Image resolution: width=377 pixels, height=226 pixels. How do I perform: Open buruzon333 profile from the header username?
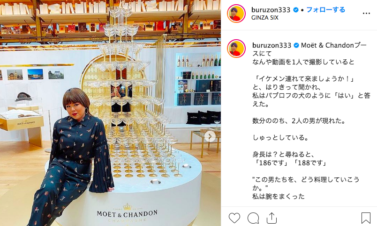[x=271, y=10]
